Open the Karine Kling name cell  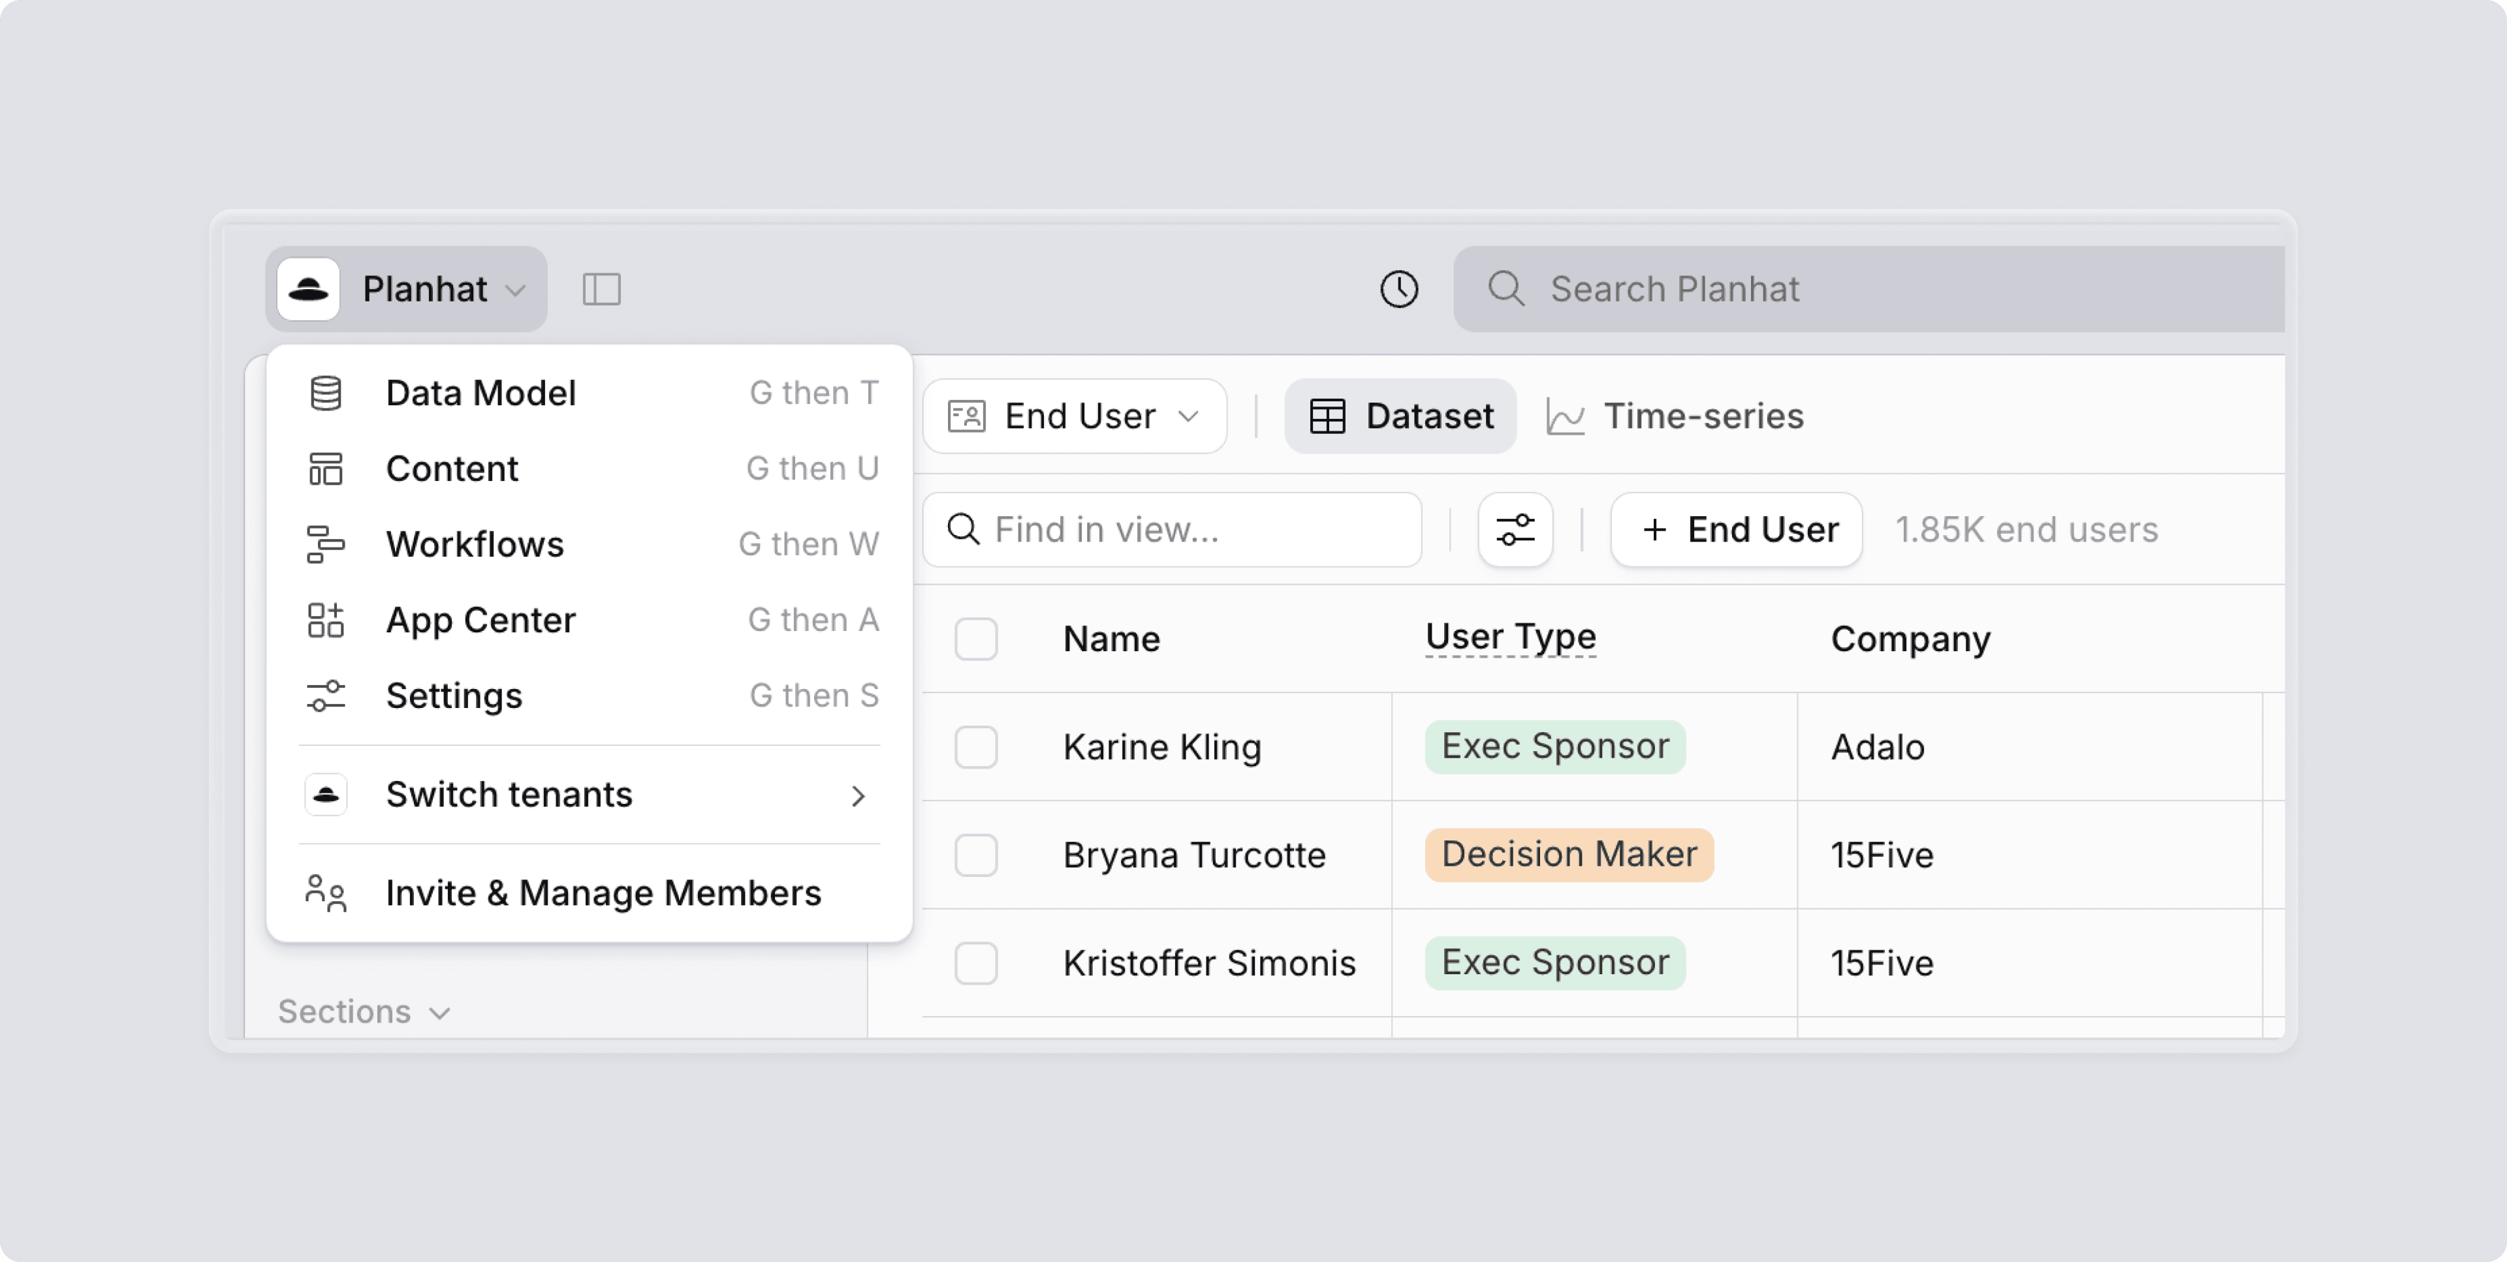[x=1162, y=747]
